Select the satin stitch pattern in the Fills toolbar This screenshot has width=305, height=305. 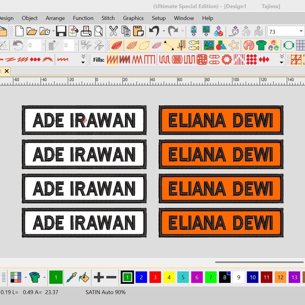(112, 59)
